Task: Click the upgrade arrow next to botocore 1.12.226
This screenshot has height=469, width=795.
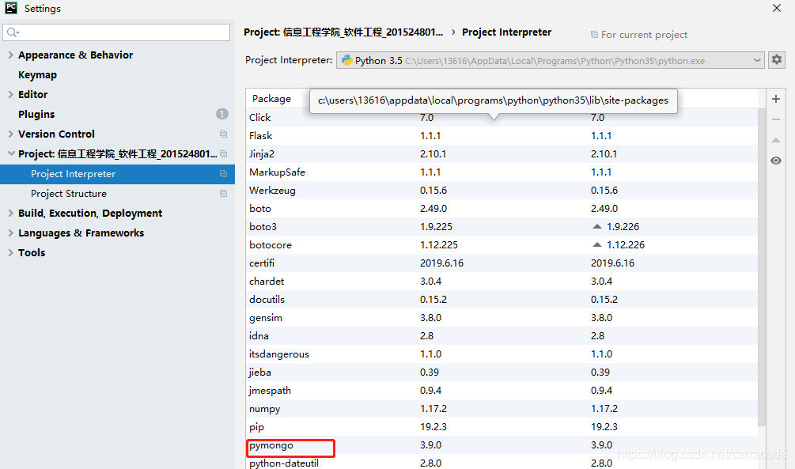Action: 597,245
